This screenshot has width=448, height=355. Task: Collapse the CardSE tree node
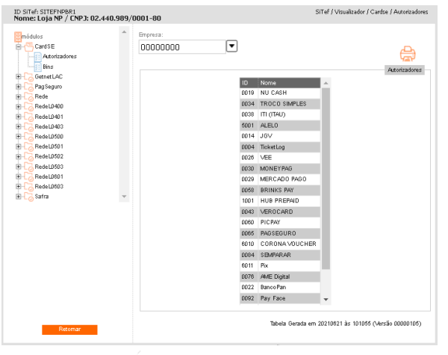[17, 46]
